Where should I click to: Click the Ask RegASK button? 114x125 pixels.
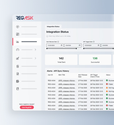coord(27,107)
